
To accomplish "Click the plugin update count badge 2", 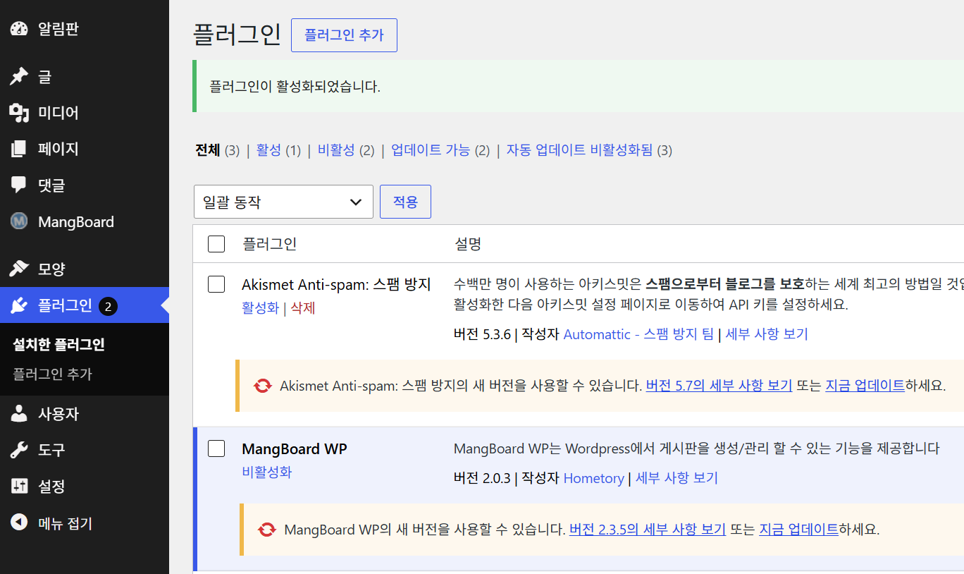I will [x=108, y=306].
